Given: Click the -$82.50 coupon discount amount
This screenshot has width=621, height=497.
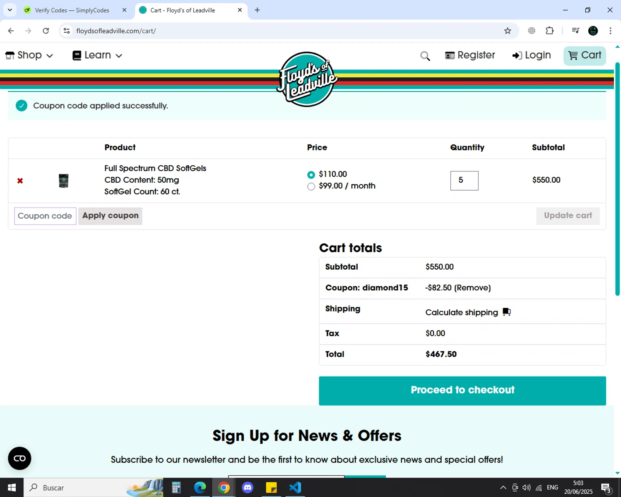Looking at the screenshot, I should (438, 288).
